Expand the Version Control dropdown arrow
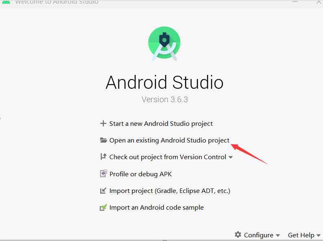The width and height of the screenshot is (323, 241). point(231,157)
